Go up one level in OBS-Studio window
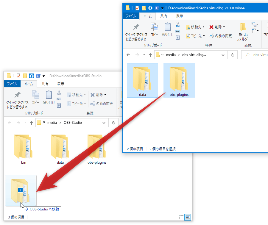 [32, 123]
